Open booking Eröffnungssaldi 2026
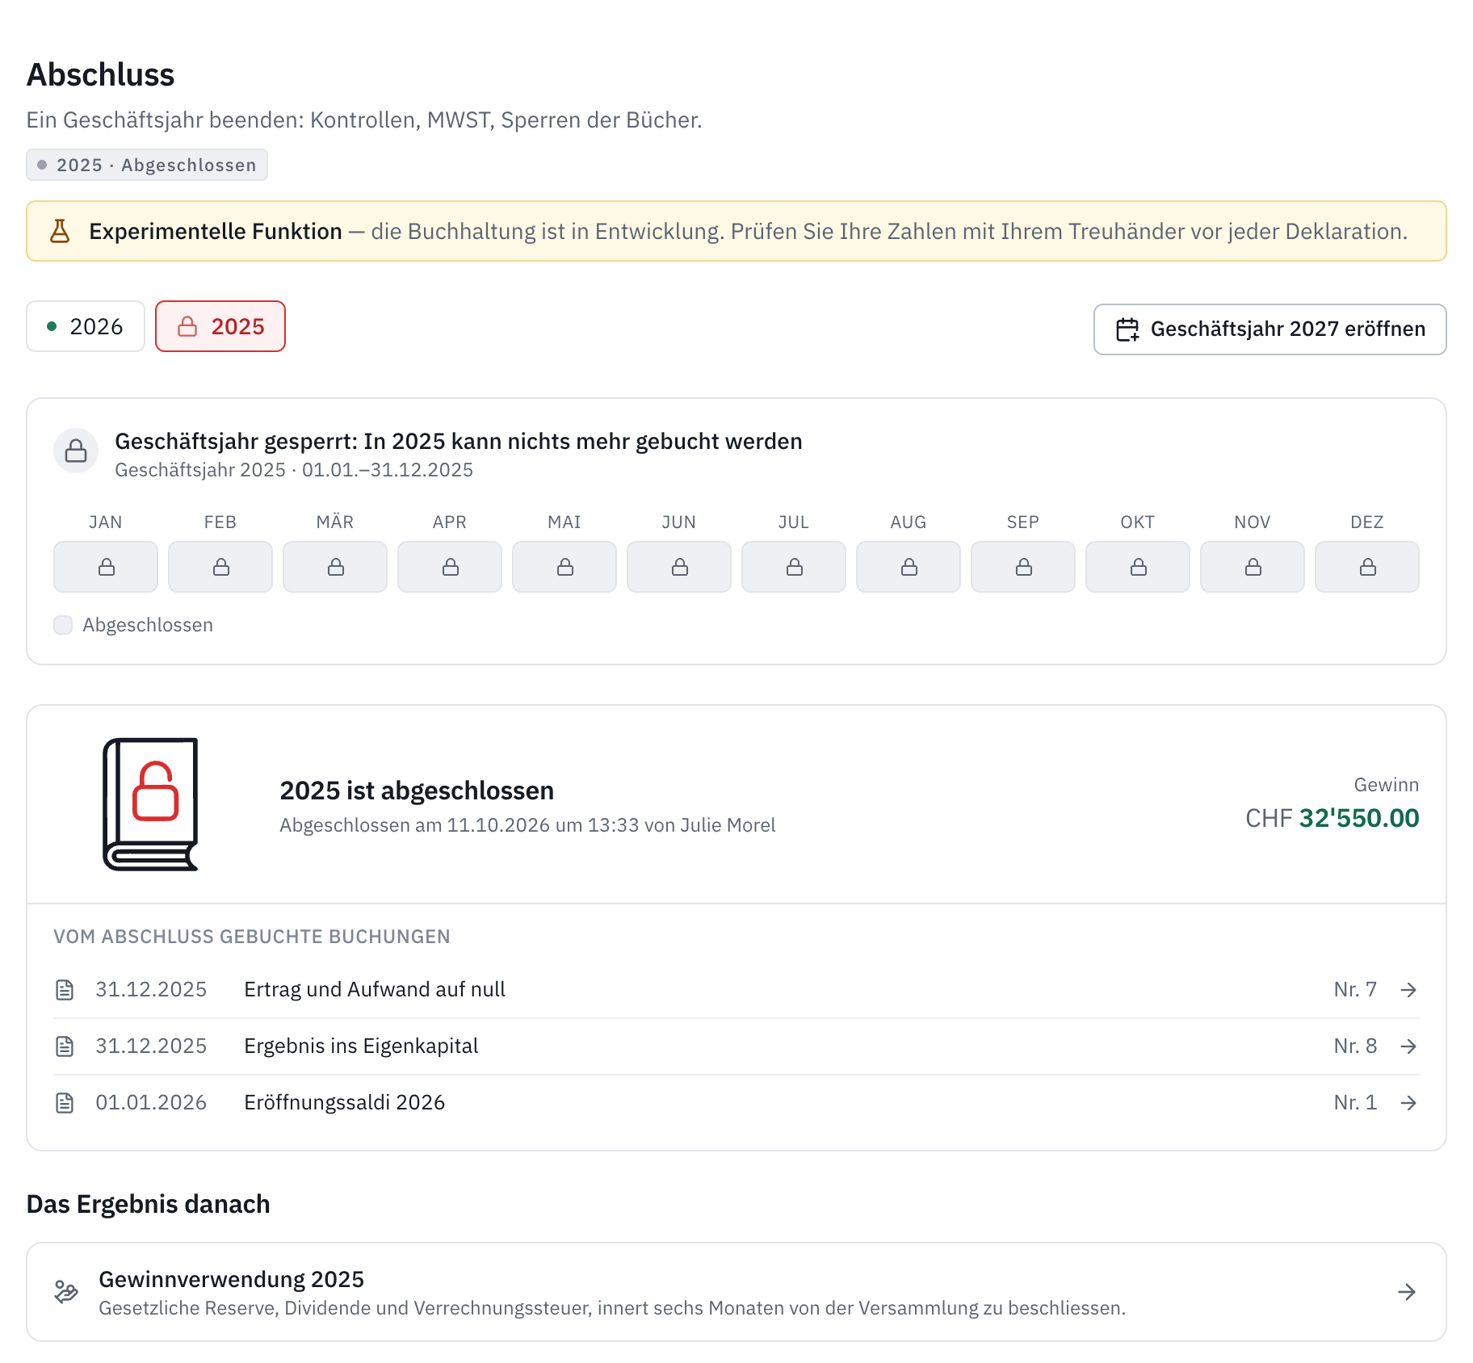Viewport: 1473px width, 1363px height. (x=736, y=1103)
